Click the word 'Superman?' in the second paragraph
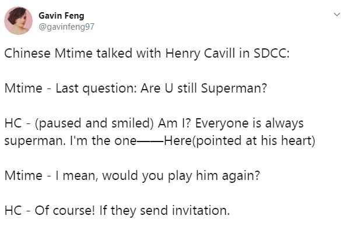This screenshot has height=230, width=346. point(234,89)
